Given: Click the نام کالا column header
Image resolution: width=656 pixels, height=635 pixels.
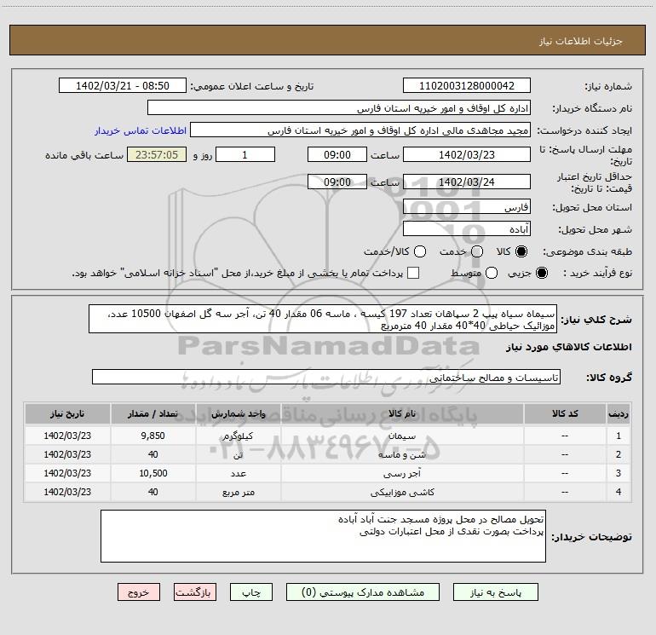Looking at the screenshot, I should [x=402, y=413].
